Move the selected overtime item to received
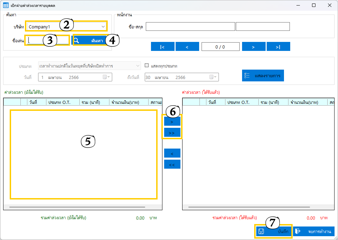This screenshot has height=240, width=338. (172, 122)
